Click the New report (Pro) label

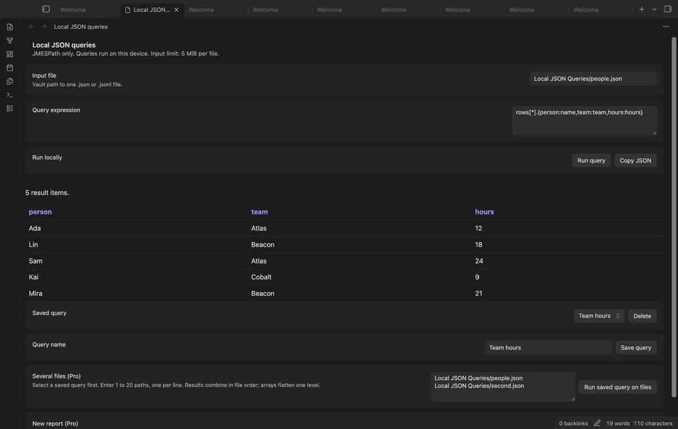pyautogui.click(x=55, y=423)
